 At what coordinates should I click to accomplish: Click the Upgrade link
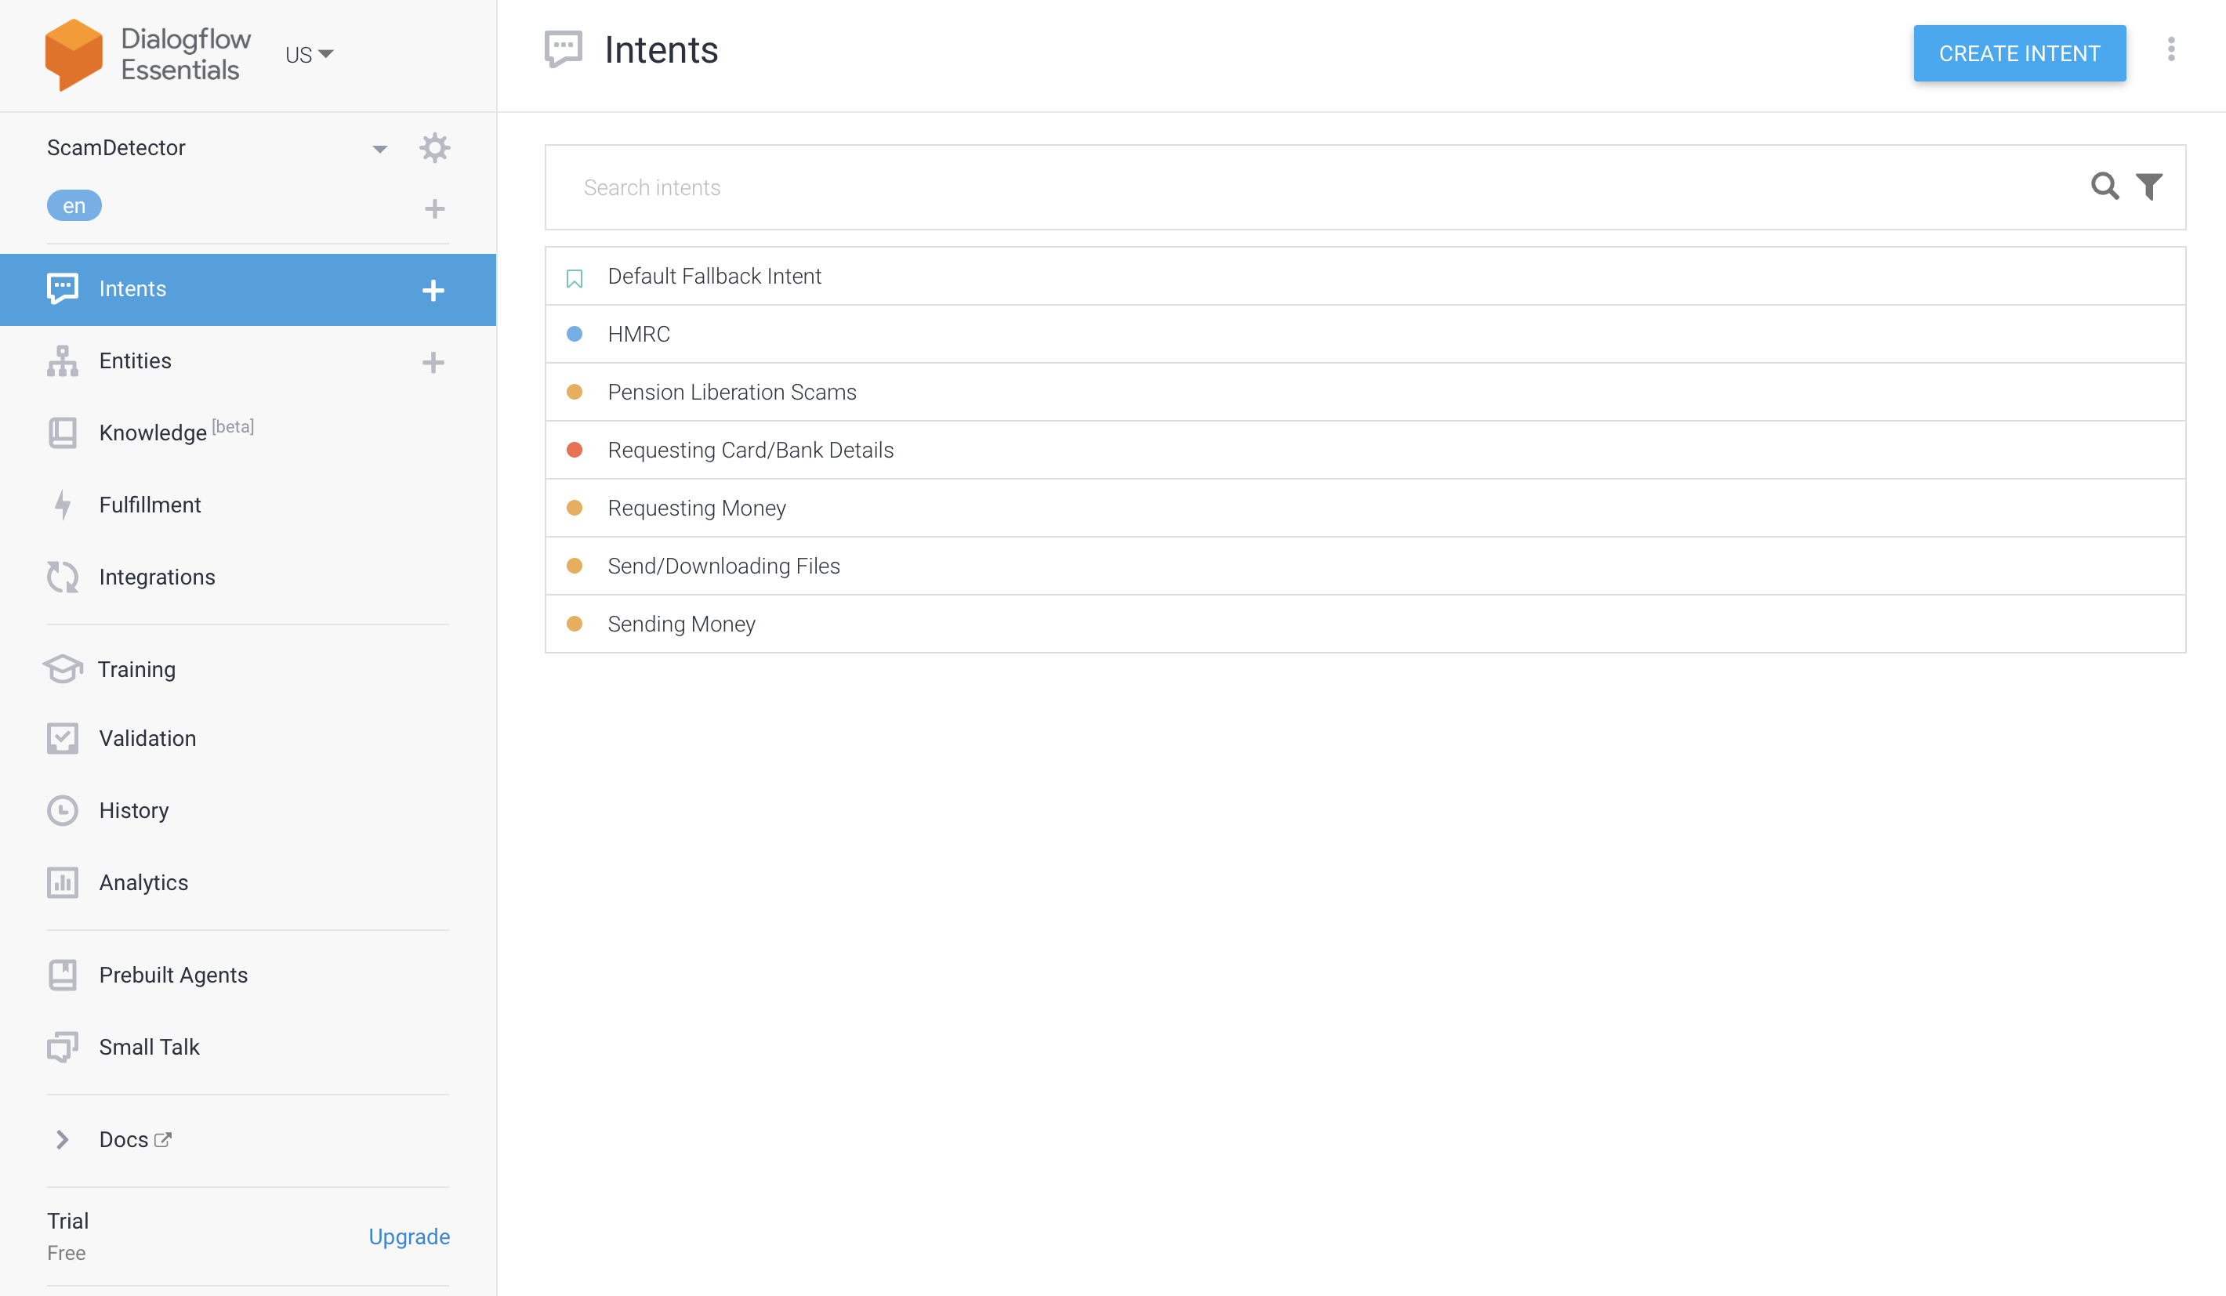point(409,1237)
